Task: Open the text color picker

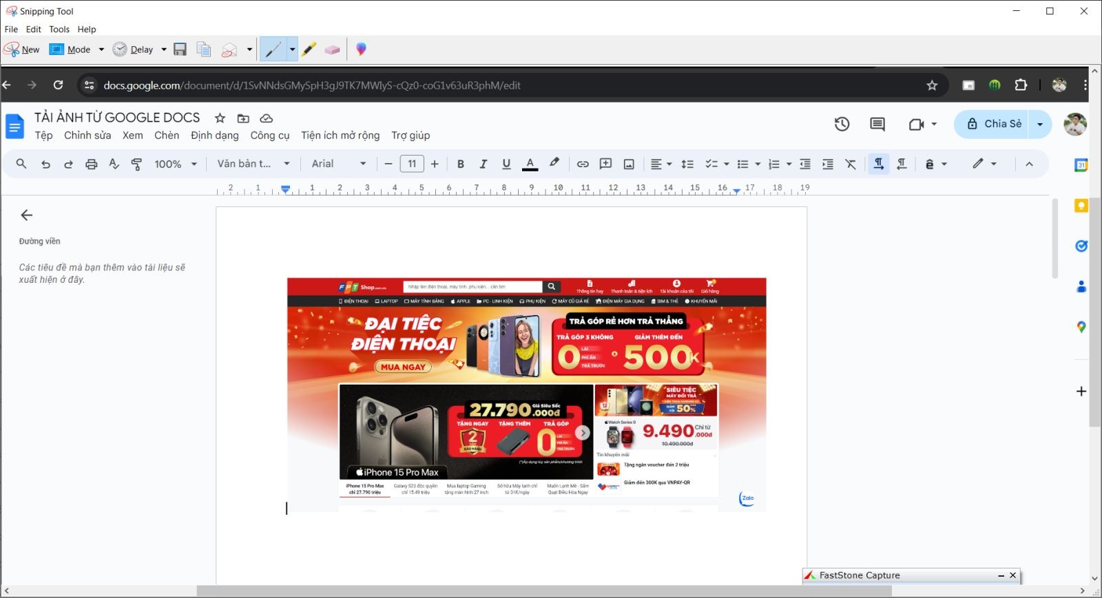Action: [x=530, y=164]
